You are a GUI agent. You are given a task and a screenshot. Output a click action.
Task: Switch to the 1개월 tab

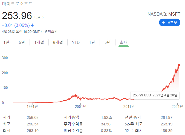(39, 42)
